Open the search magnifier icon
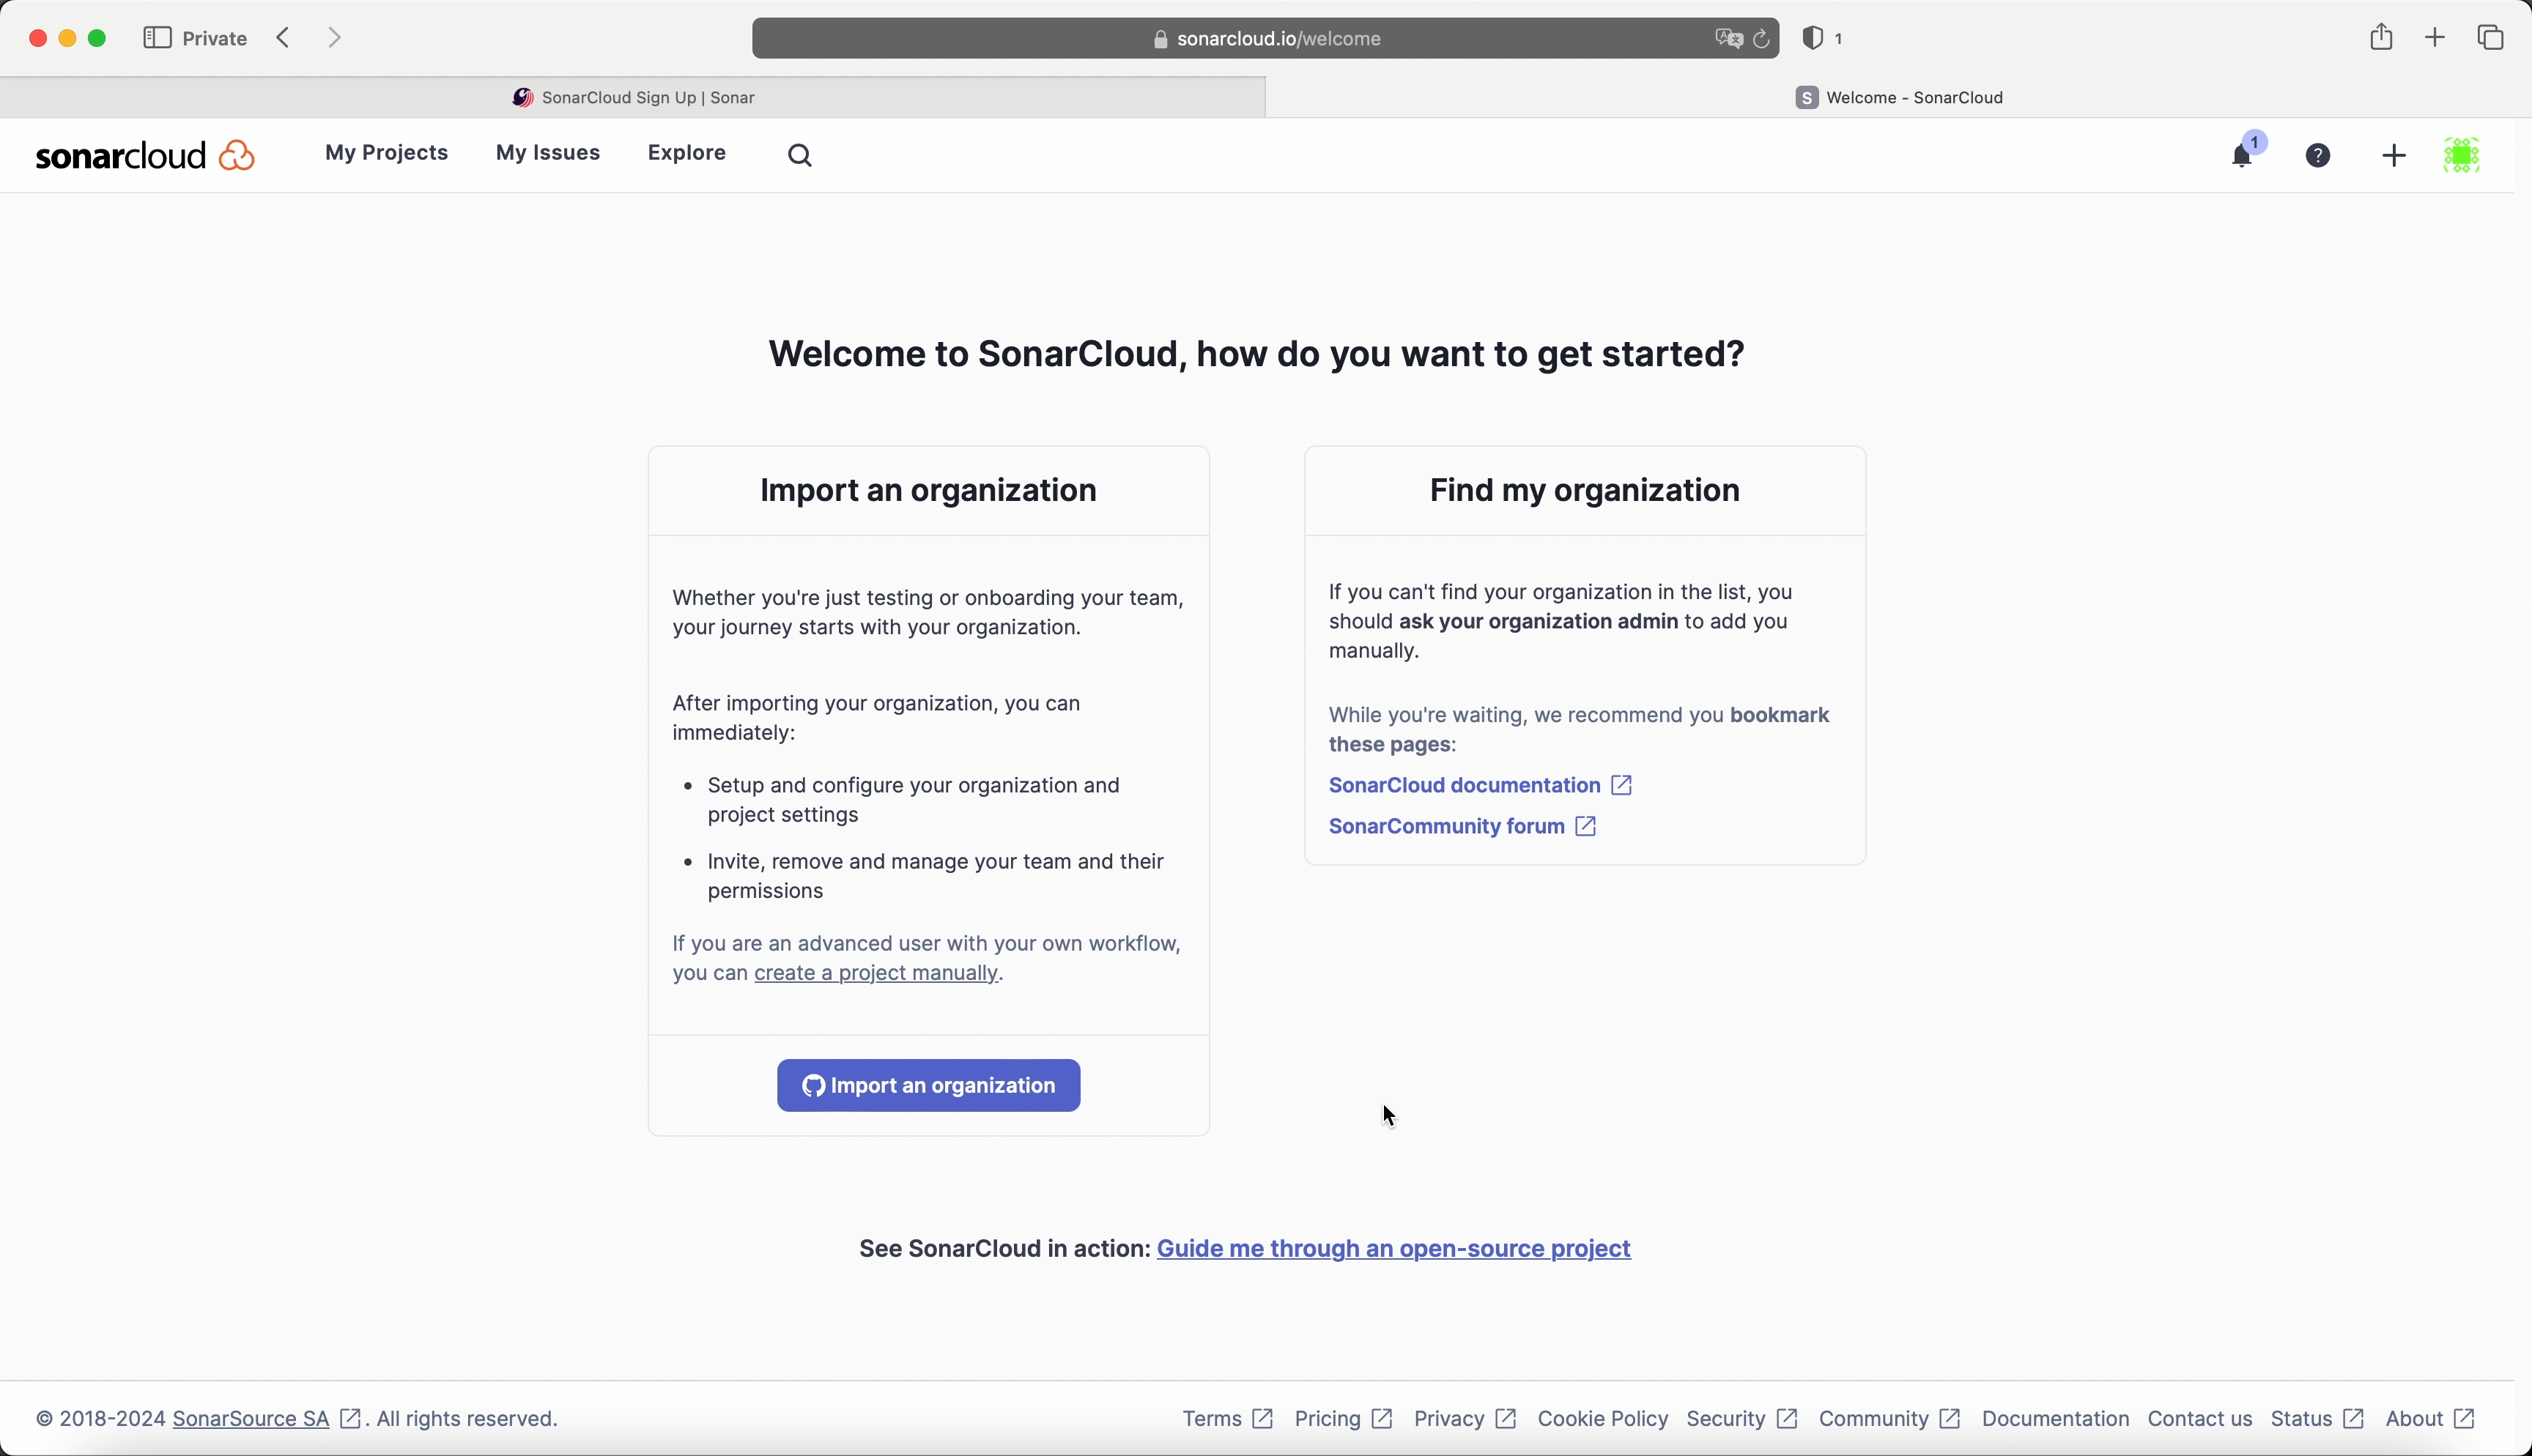This screenshot has height=1456, width=2532. point(800,155)
